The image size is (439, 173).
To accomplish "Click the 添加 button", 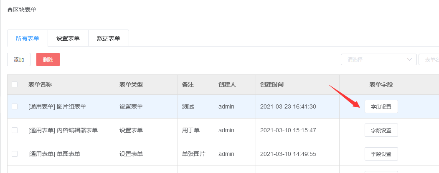I will coord(19,59).
